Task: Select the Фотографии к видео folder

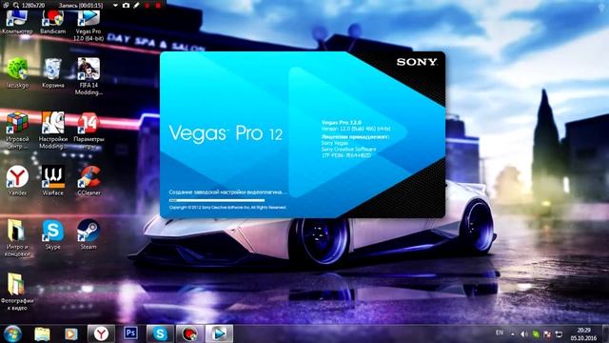Action: pyautogui.click(x=17, y=293)
